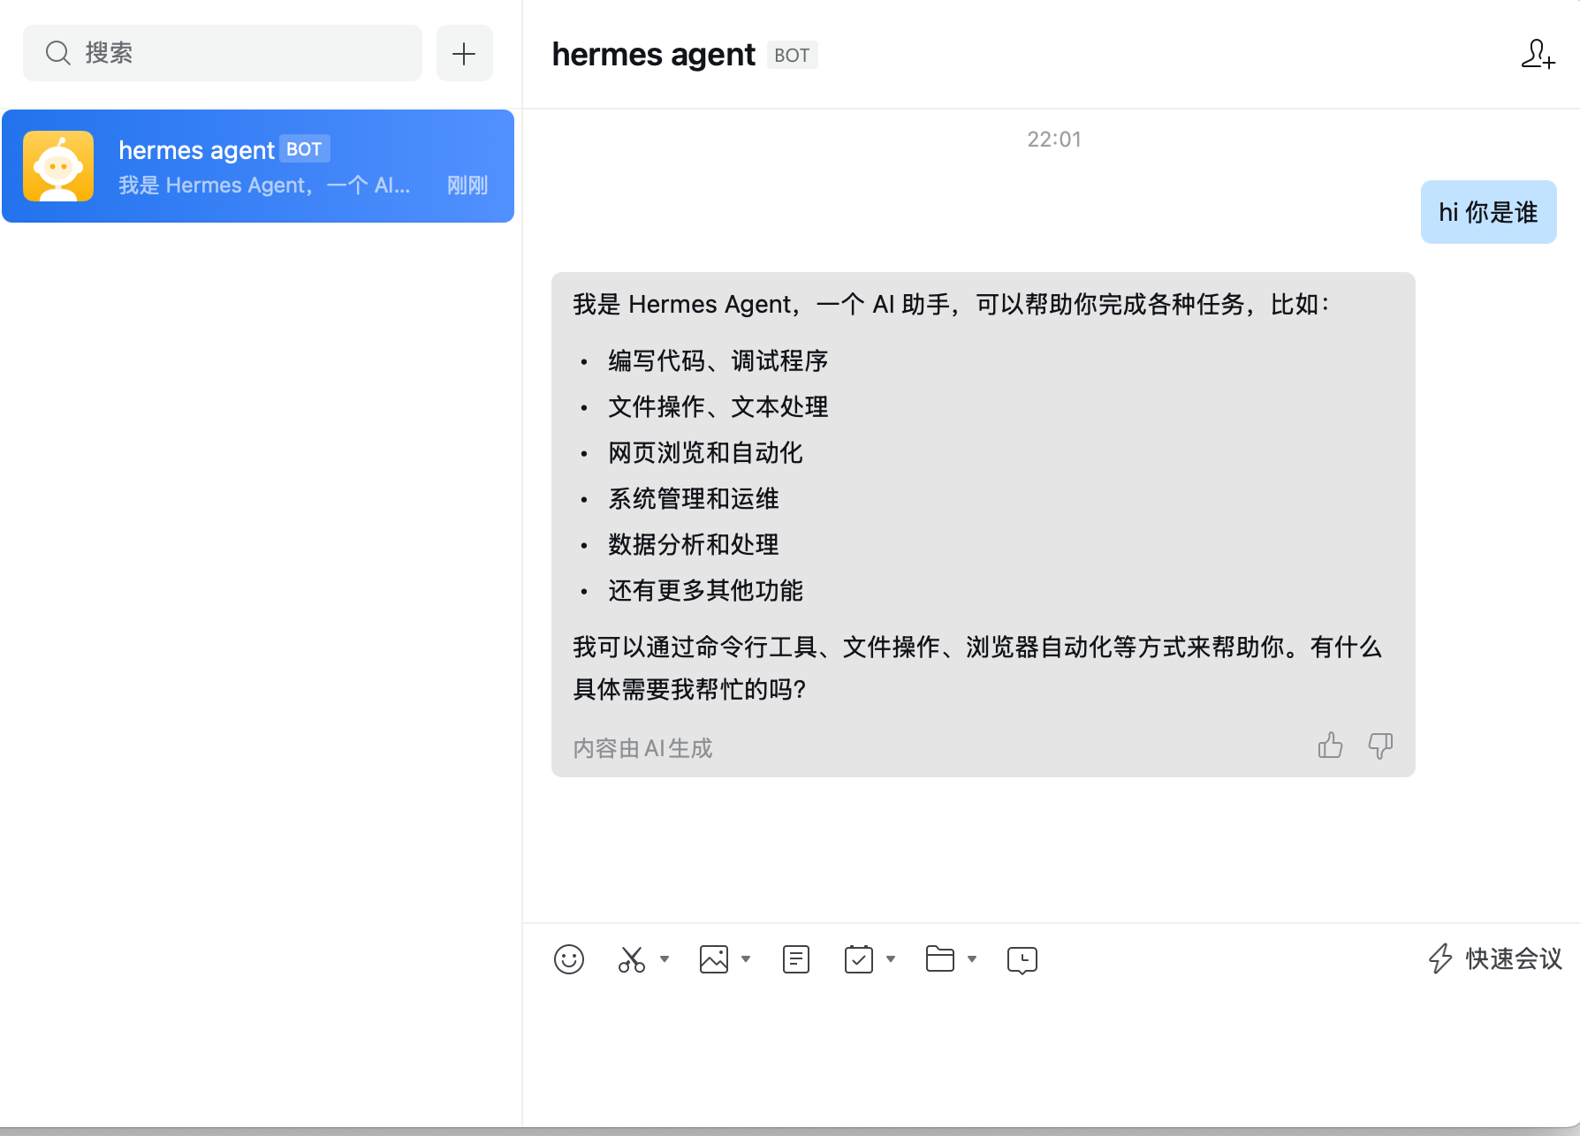Expand the image options dropdown arrow
This screenshot has width=1580, height=1136.
pos(746,959)
